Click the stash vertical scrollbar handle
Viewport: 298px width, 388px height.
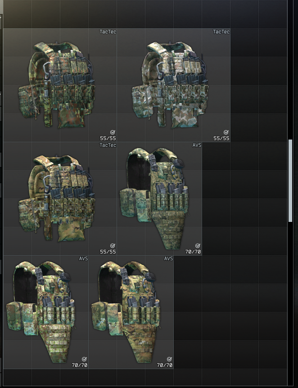click(290, 180)
